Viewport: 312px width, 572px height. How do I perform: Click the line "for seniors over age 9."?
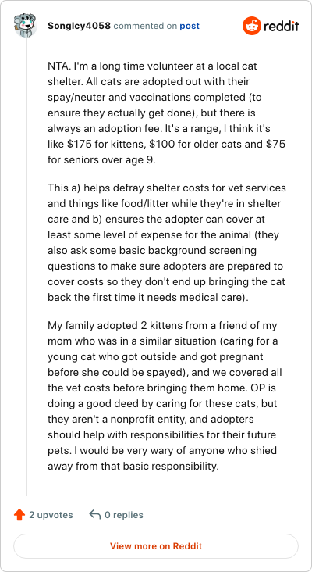click(x=101, y=160)
